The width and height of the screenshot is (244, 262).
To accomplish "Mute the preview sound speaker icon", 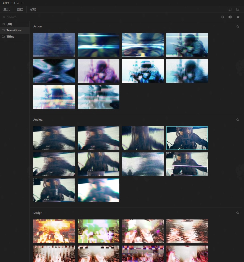I will pyautogui.click(x=230, y=17).
